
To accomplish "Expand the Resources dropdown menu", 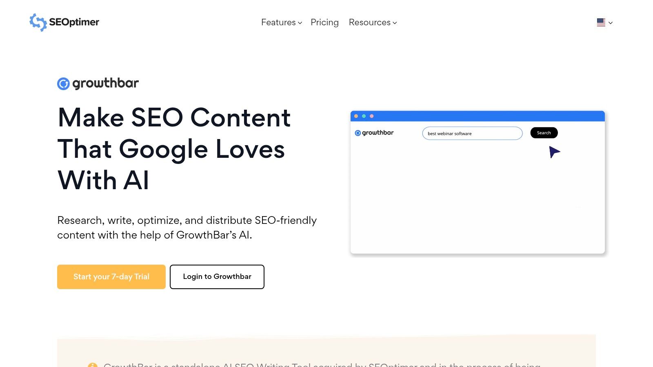I will [x=373, y=22].
